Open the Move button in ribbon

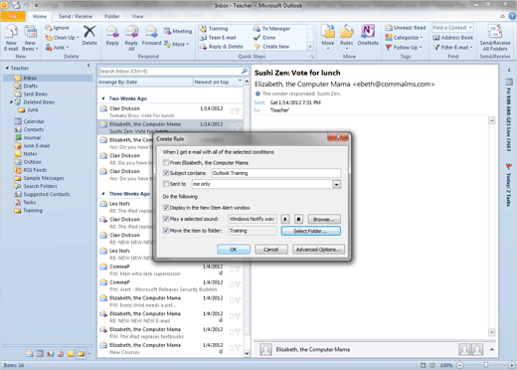coord(328,37)
